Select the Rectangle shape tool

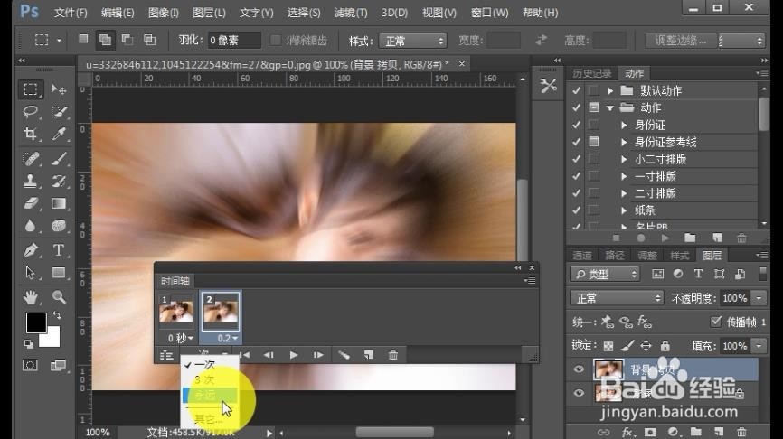tap(59, 273)
